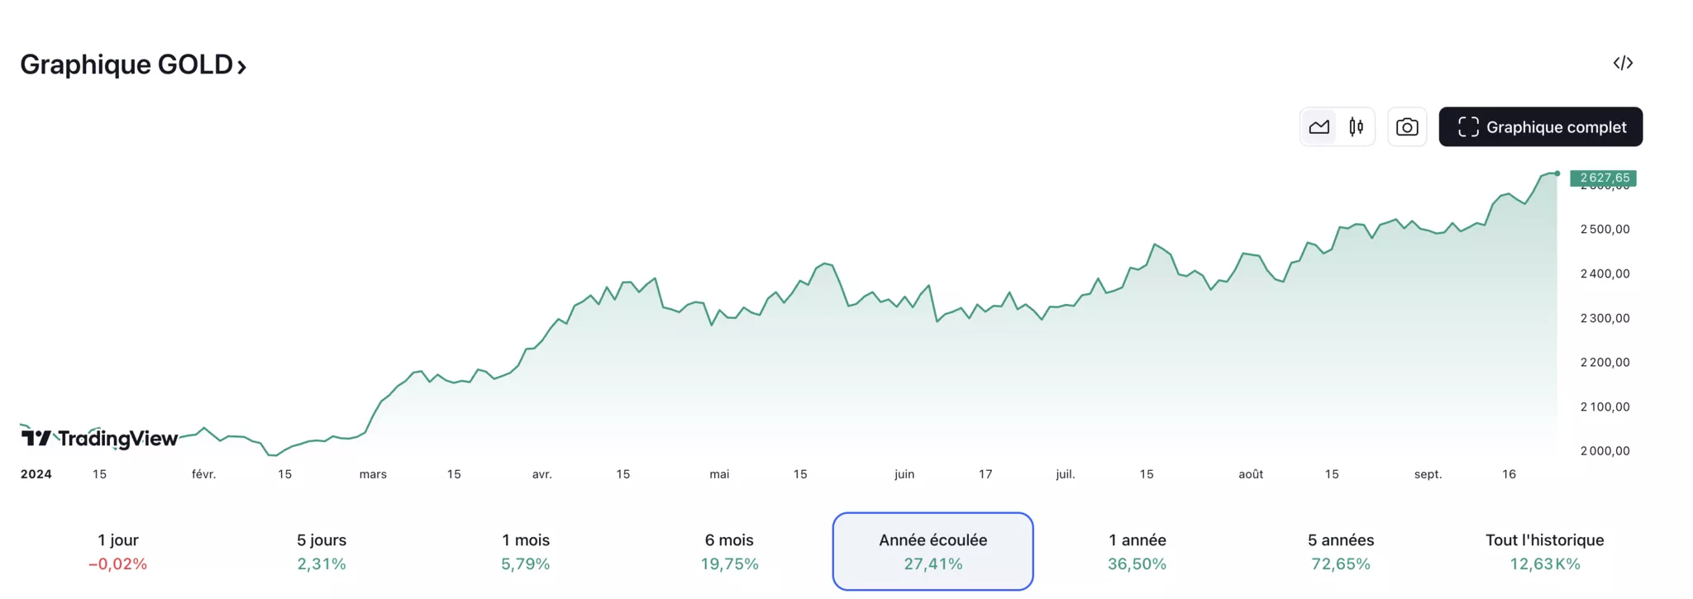Take a chart snapshot with camera icon
The height and width of the screenshot is (599, 1693).
click(x=1407, y=127)
